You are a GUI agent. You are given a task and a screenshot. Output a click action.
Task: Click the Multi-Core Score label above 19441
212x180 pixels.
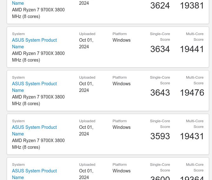point(195,37)
